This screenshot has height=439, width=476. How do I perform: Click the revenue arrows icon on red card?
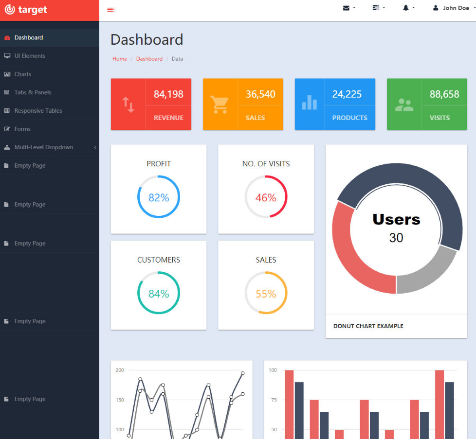(128, 105)
